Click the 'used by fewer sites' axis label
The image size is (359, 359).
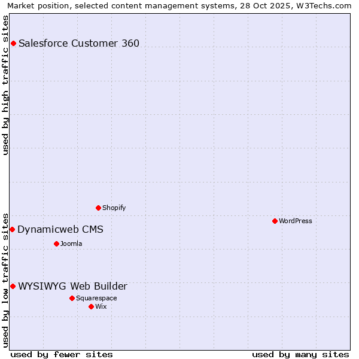click(x=62, y=354)
